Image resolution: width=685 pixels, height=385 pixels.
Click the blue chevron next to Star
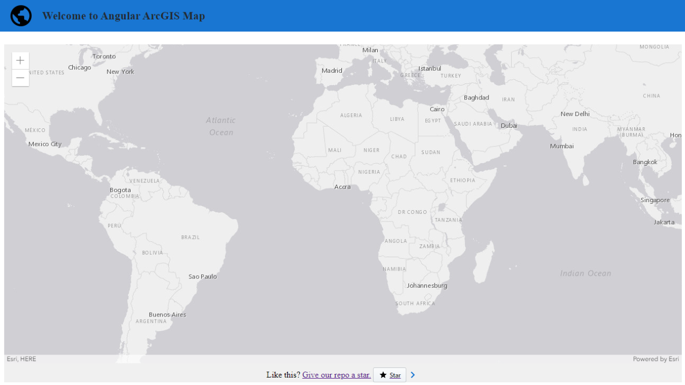pos(413,375)
